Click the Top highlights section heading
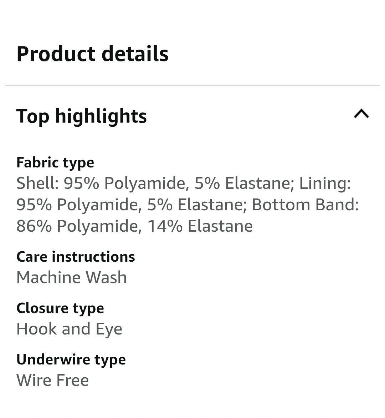The image size is (385, 418). point(82,116)
